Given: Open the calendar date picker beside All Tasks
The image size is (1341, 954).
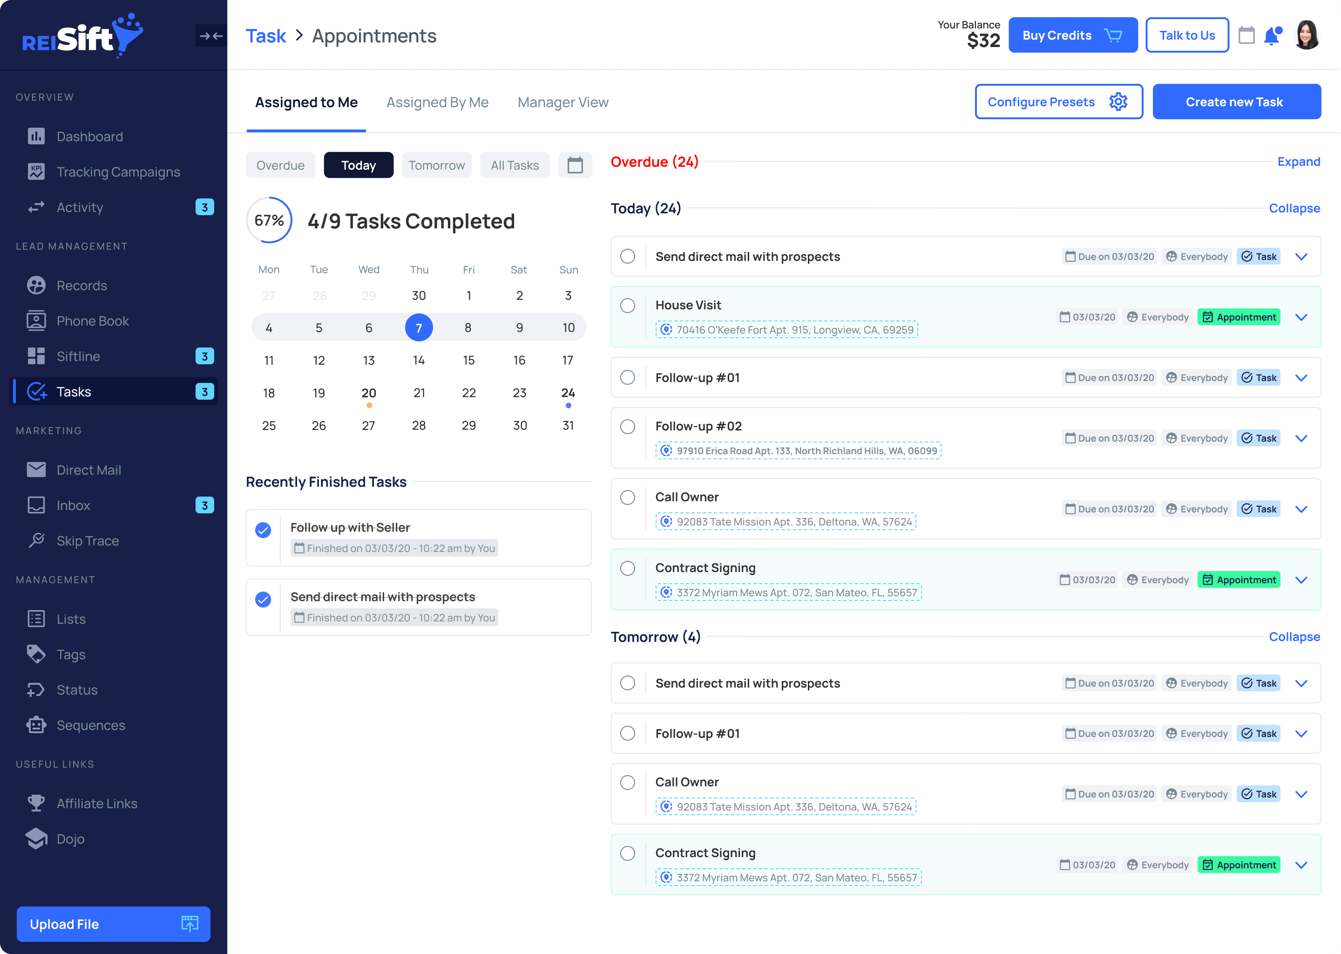Looking at the screenshot, I should click(575, 165).
